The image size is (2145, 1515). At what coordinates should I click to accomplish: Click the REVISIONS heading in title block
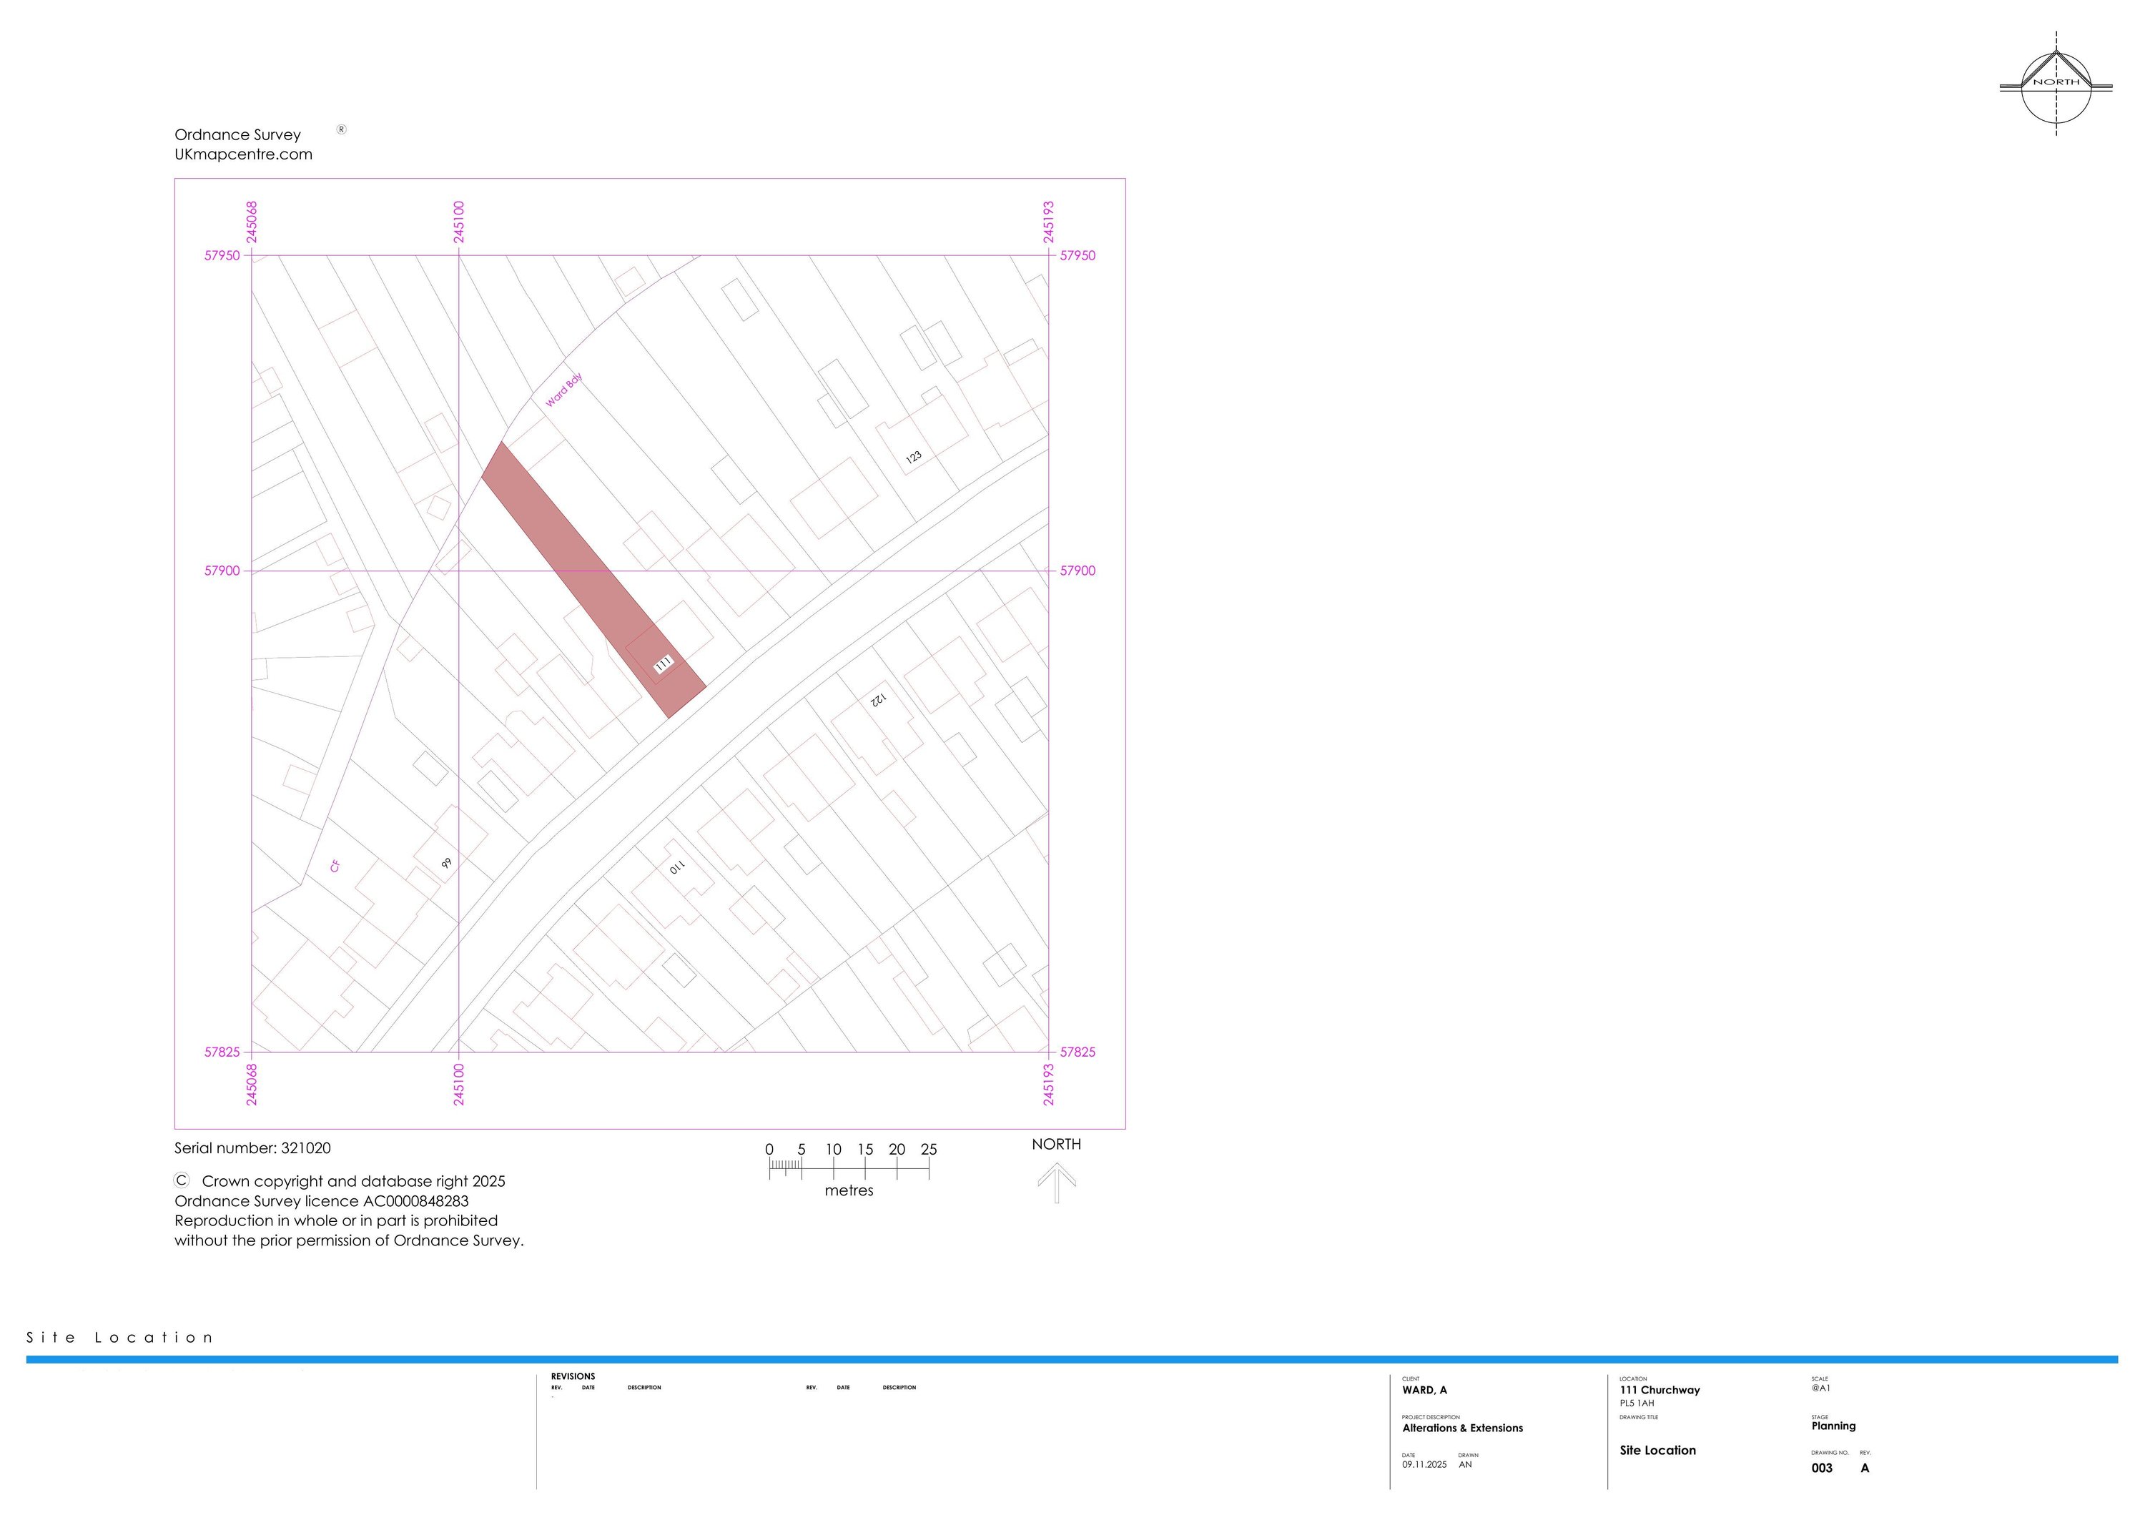click(573, 1376)
